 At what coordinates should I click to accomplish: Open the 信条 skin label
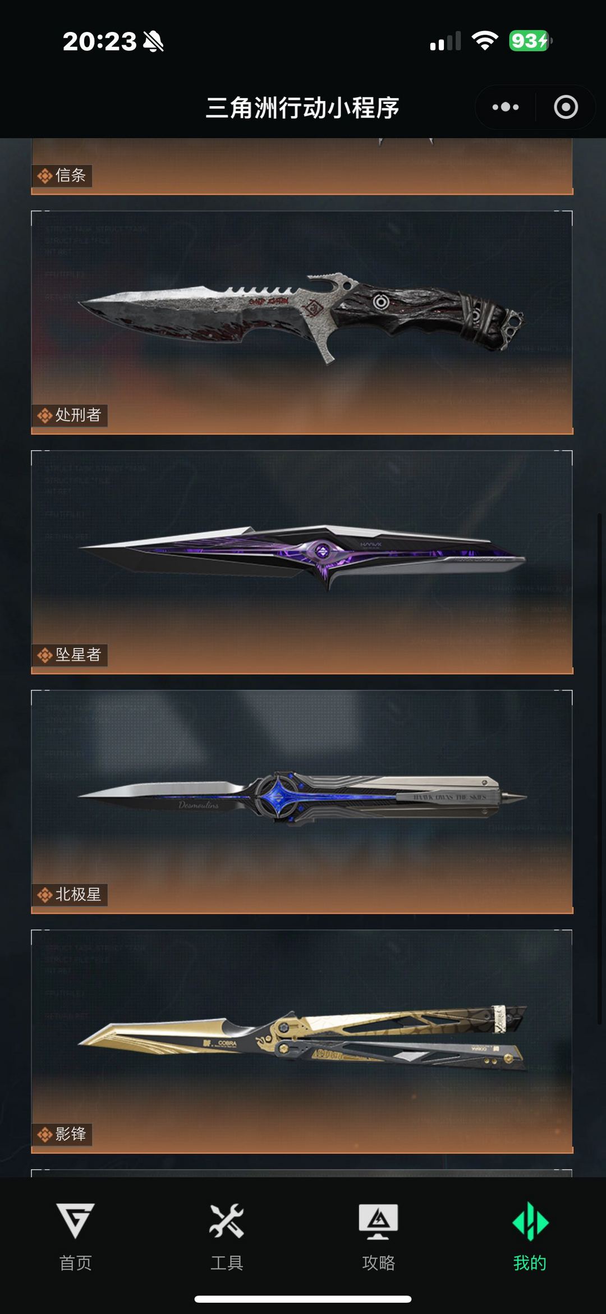point(70,175)
